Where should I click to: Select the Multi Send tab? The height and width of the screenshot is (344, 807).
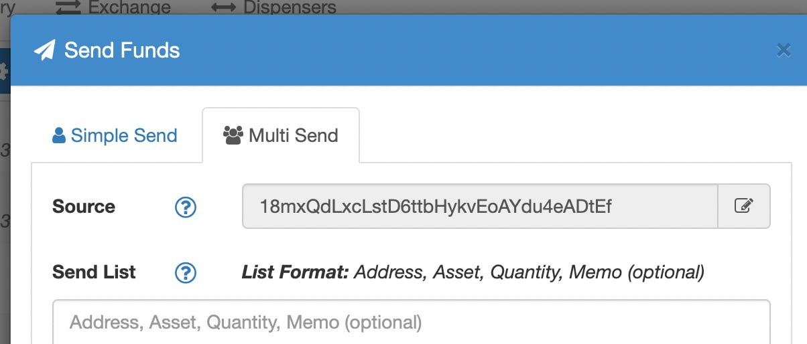click(x=281, y=136)
